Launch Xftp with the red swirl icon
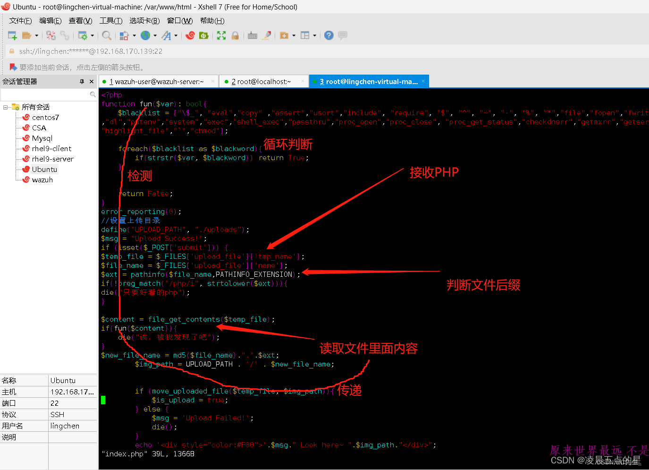 tap(190, 35)
